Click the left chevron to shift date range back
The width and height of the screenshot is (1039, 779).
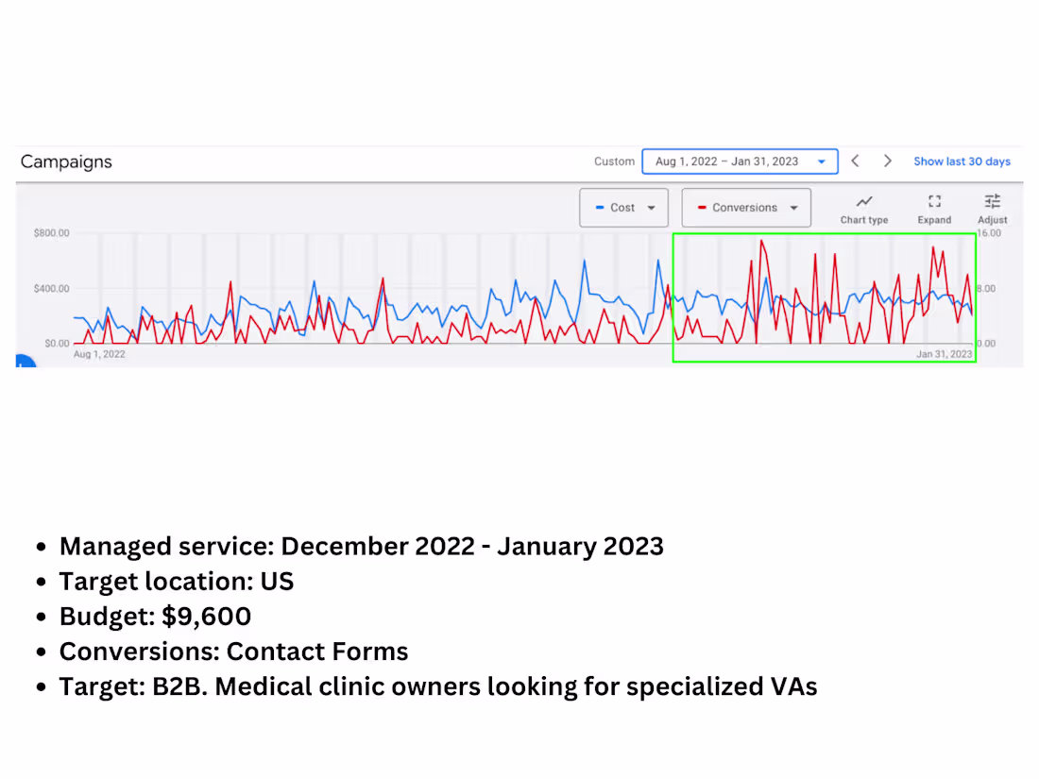pos(855,161)
